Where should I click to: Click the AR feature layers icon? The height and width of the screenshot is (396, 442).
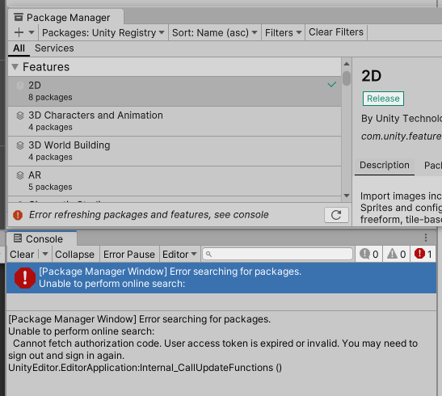(20, 175)
